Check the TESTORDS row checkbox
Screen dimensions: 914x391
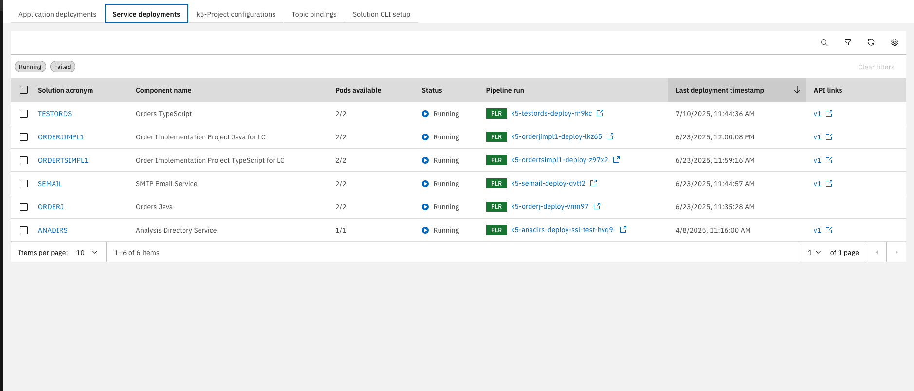(x=24, y=114)
